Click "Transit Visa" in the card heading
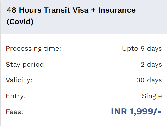 pos(66,10)
